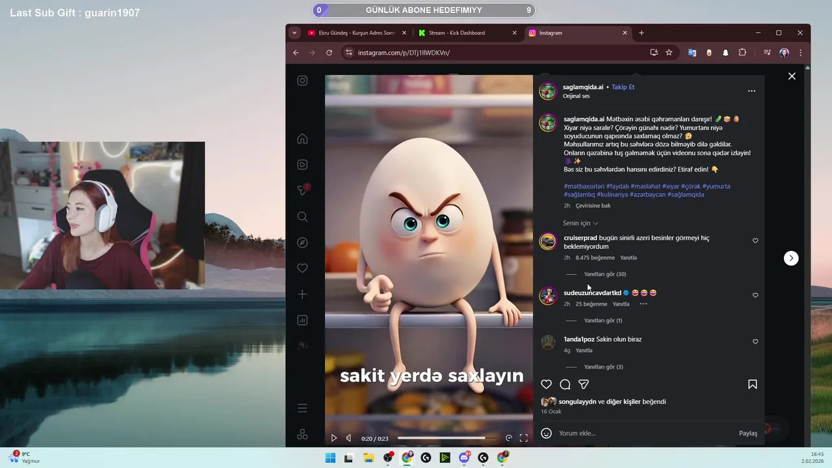Open post options three-dot menu
This screenshot has width=832, height=468.
pos(751,91)
